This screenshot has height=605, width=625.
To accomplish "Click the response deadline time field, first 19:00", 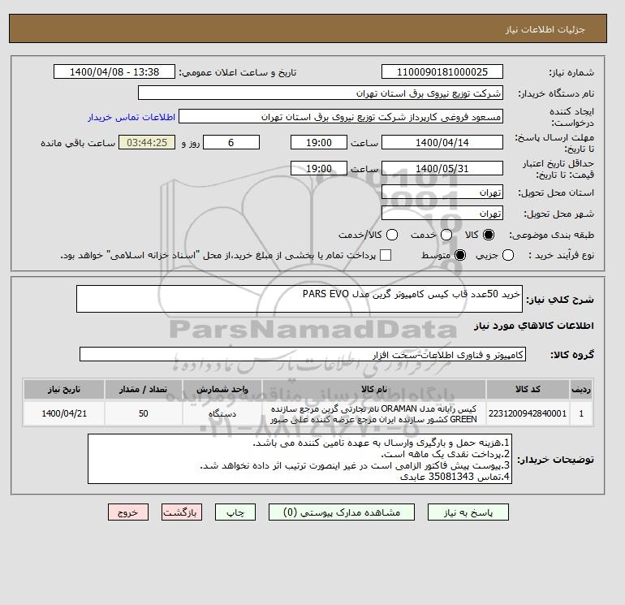I will 319,142.
